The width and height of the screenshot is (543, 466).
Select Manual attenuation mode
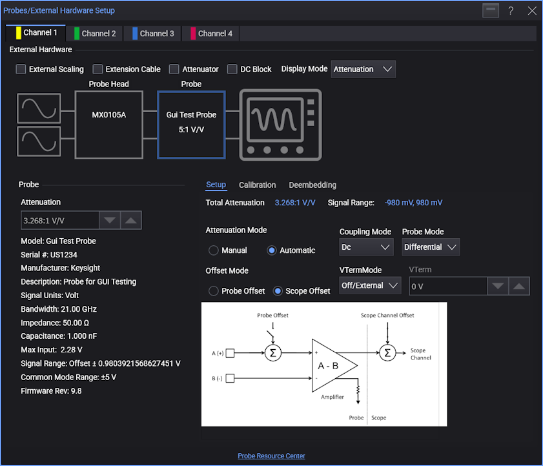[x=213, y=250]
